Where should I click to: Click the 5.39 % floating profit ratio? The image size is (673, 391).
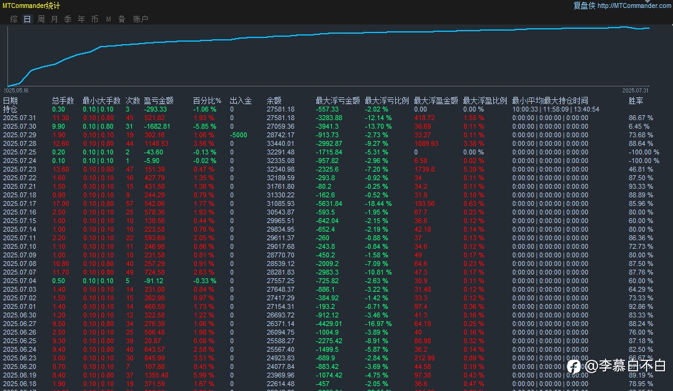tap(474, 169)
